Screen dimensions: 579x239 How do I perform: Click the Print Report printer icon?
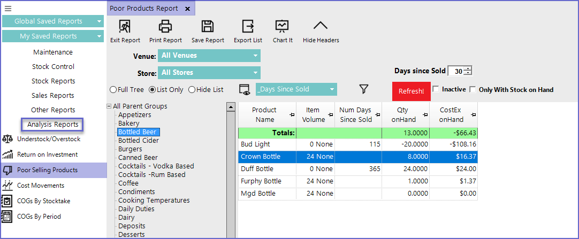[165, 26]
